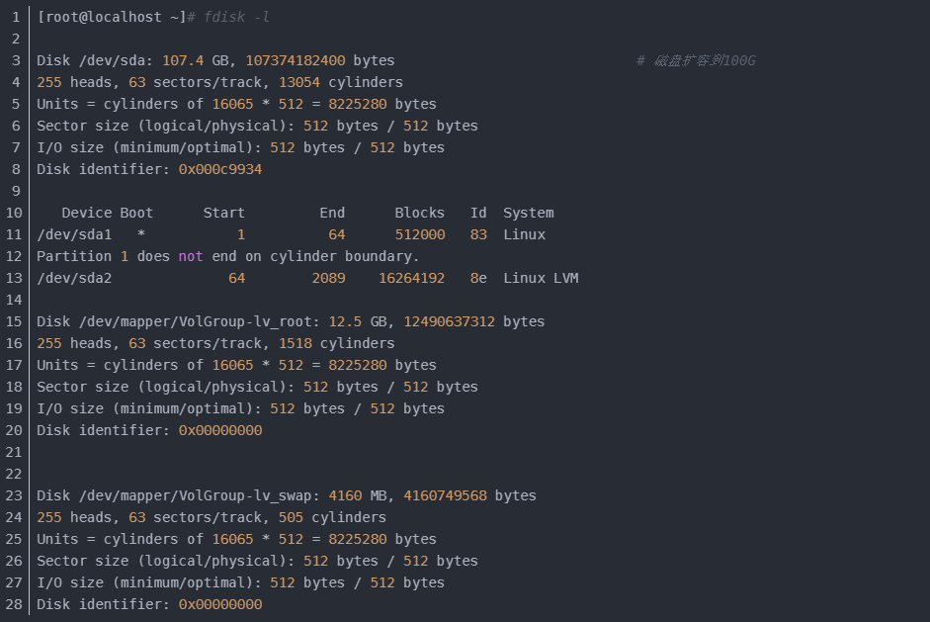
Task: Click the '4160749568' byte count
Action: tap(445, 496)
